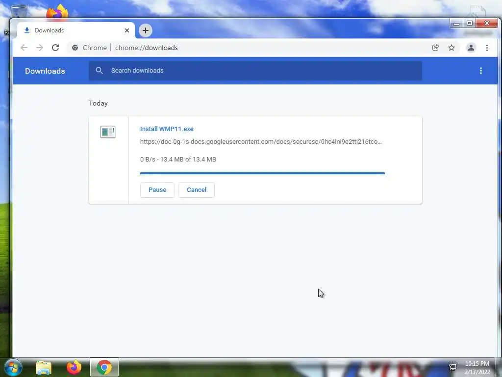Close the Downloads tab
This screenshot has width=502, height=377.
coord(127,30)
